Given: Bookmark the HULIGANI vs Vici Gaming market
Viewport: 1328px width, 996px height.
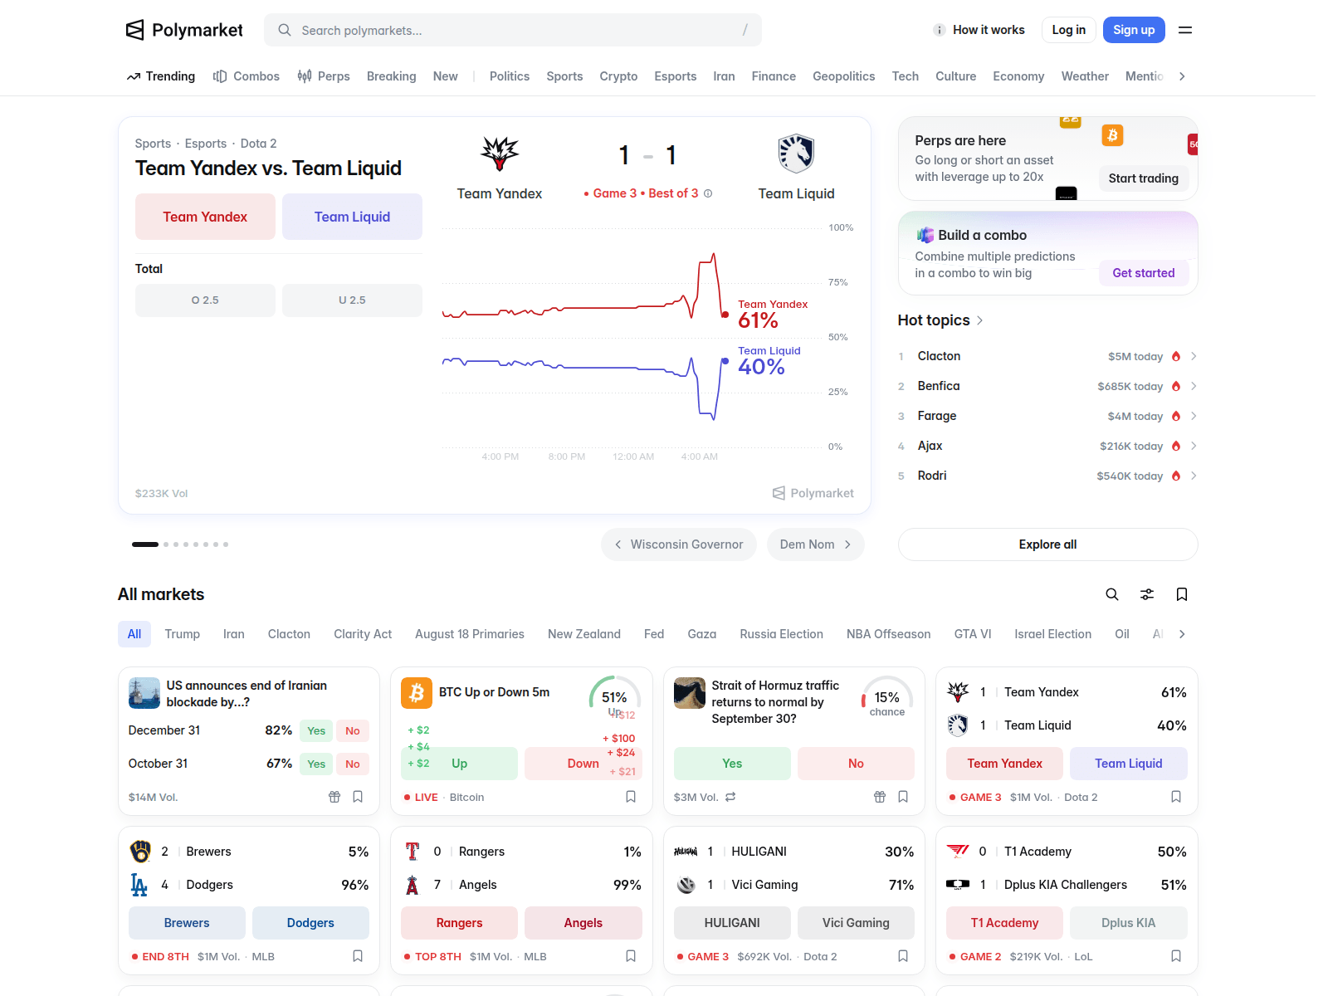Looking at the screenshot, I should click(x=903, y=956).
